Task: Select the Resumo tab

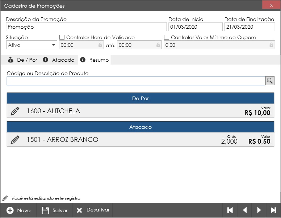Action: [95, 60]
